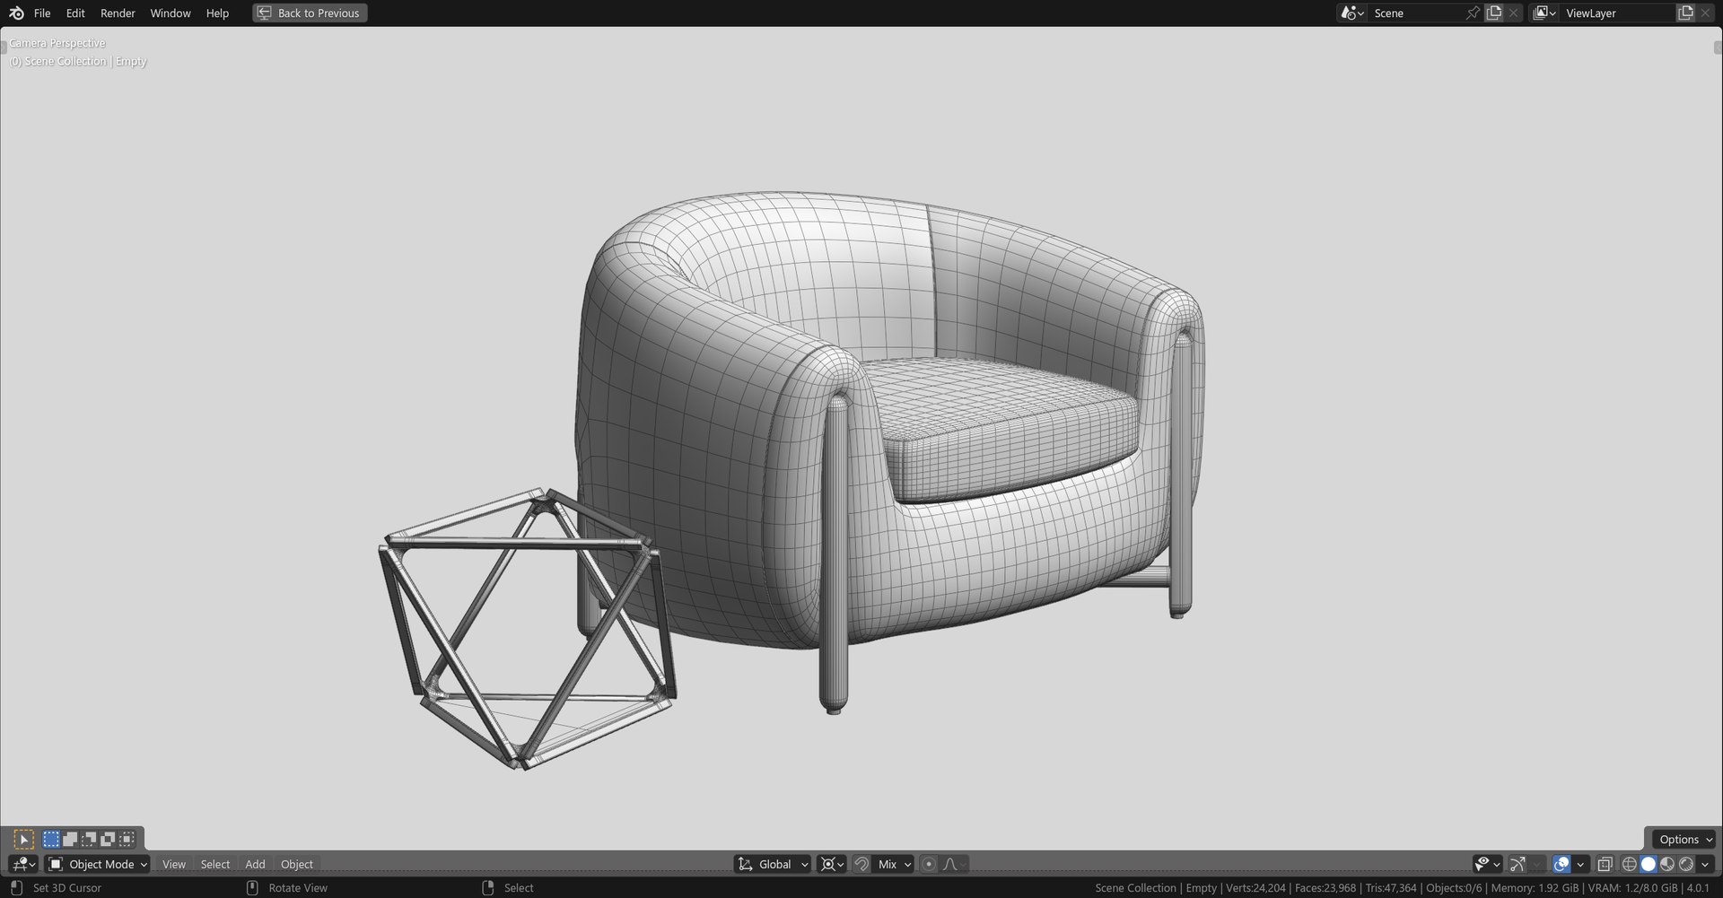This screenshot has width=1723, height=898.
Task: Choose invert selection mode icon
Action: 108,839
